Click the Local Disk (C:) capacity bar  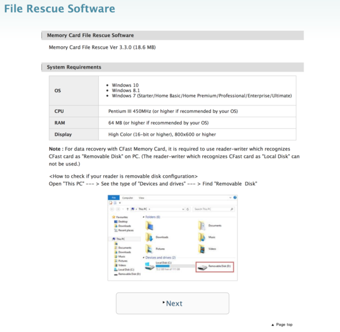[x=175, y=266]
